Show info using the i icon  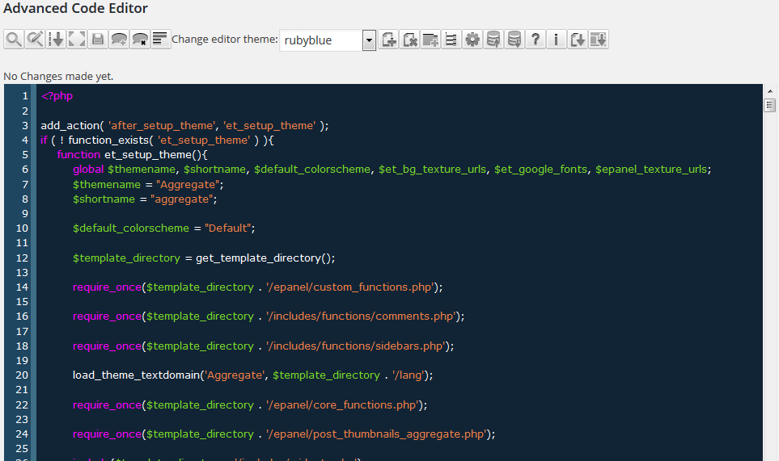point(556,40)
